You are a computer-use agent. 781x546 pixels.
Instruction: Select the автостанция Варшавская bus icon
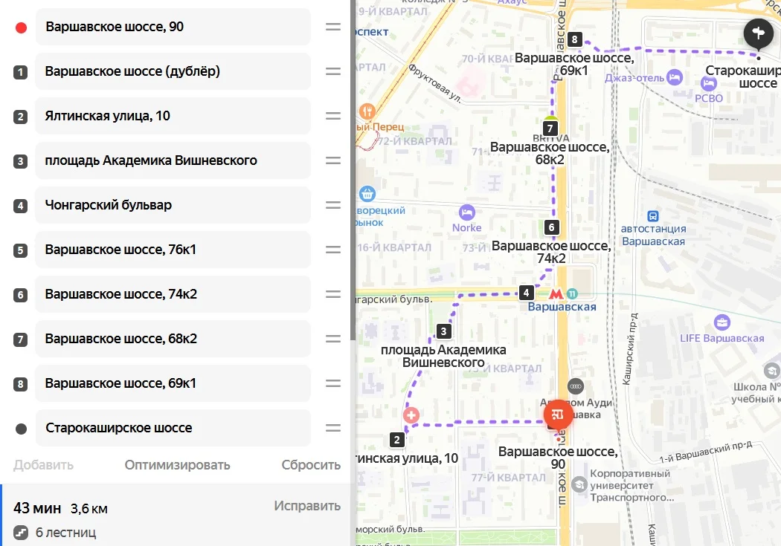click(653, 216)
